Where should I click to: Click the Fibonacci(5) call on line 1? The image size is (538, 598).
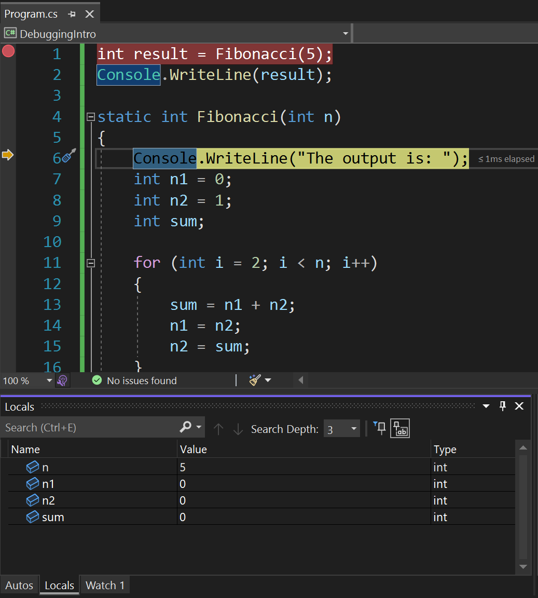point(269,54)
